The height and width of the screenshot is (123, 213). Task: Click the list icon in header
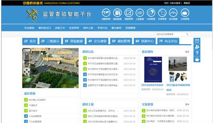[140, 13]
